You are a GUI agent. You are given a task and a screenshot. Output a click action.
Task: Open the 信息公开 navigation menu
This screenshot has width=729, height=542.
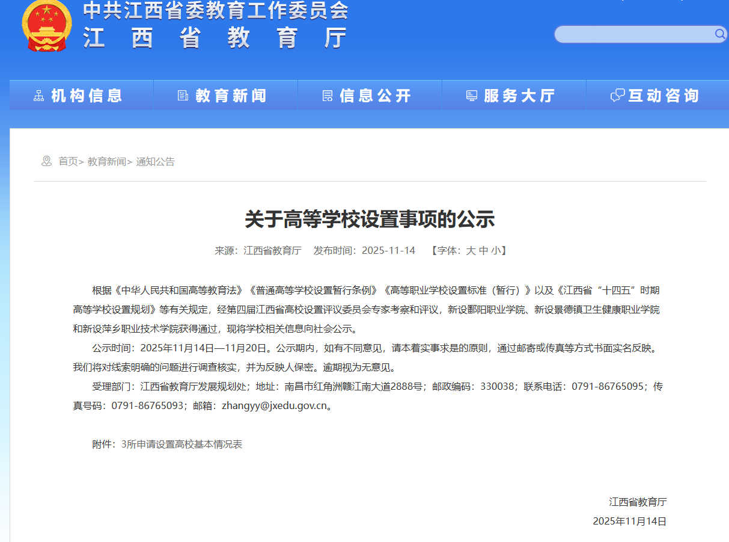(375, 96)
